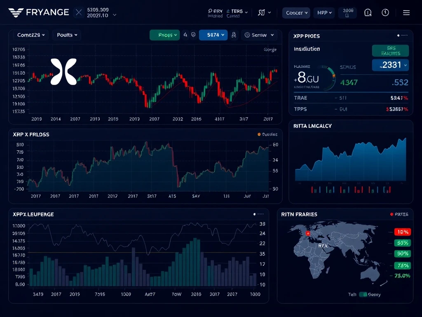Open the MPP dropdown
The height and width of the screenshot is (317, 422).
(x=324, y=13)
